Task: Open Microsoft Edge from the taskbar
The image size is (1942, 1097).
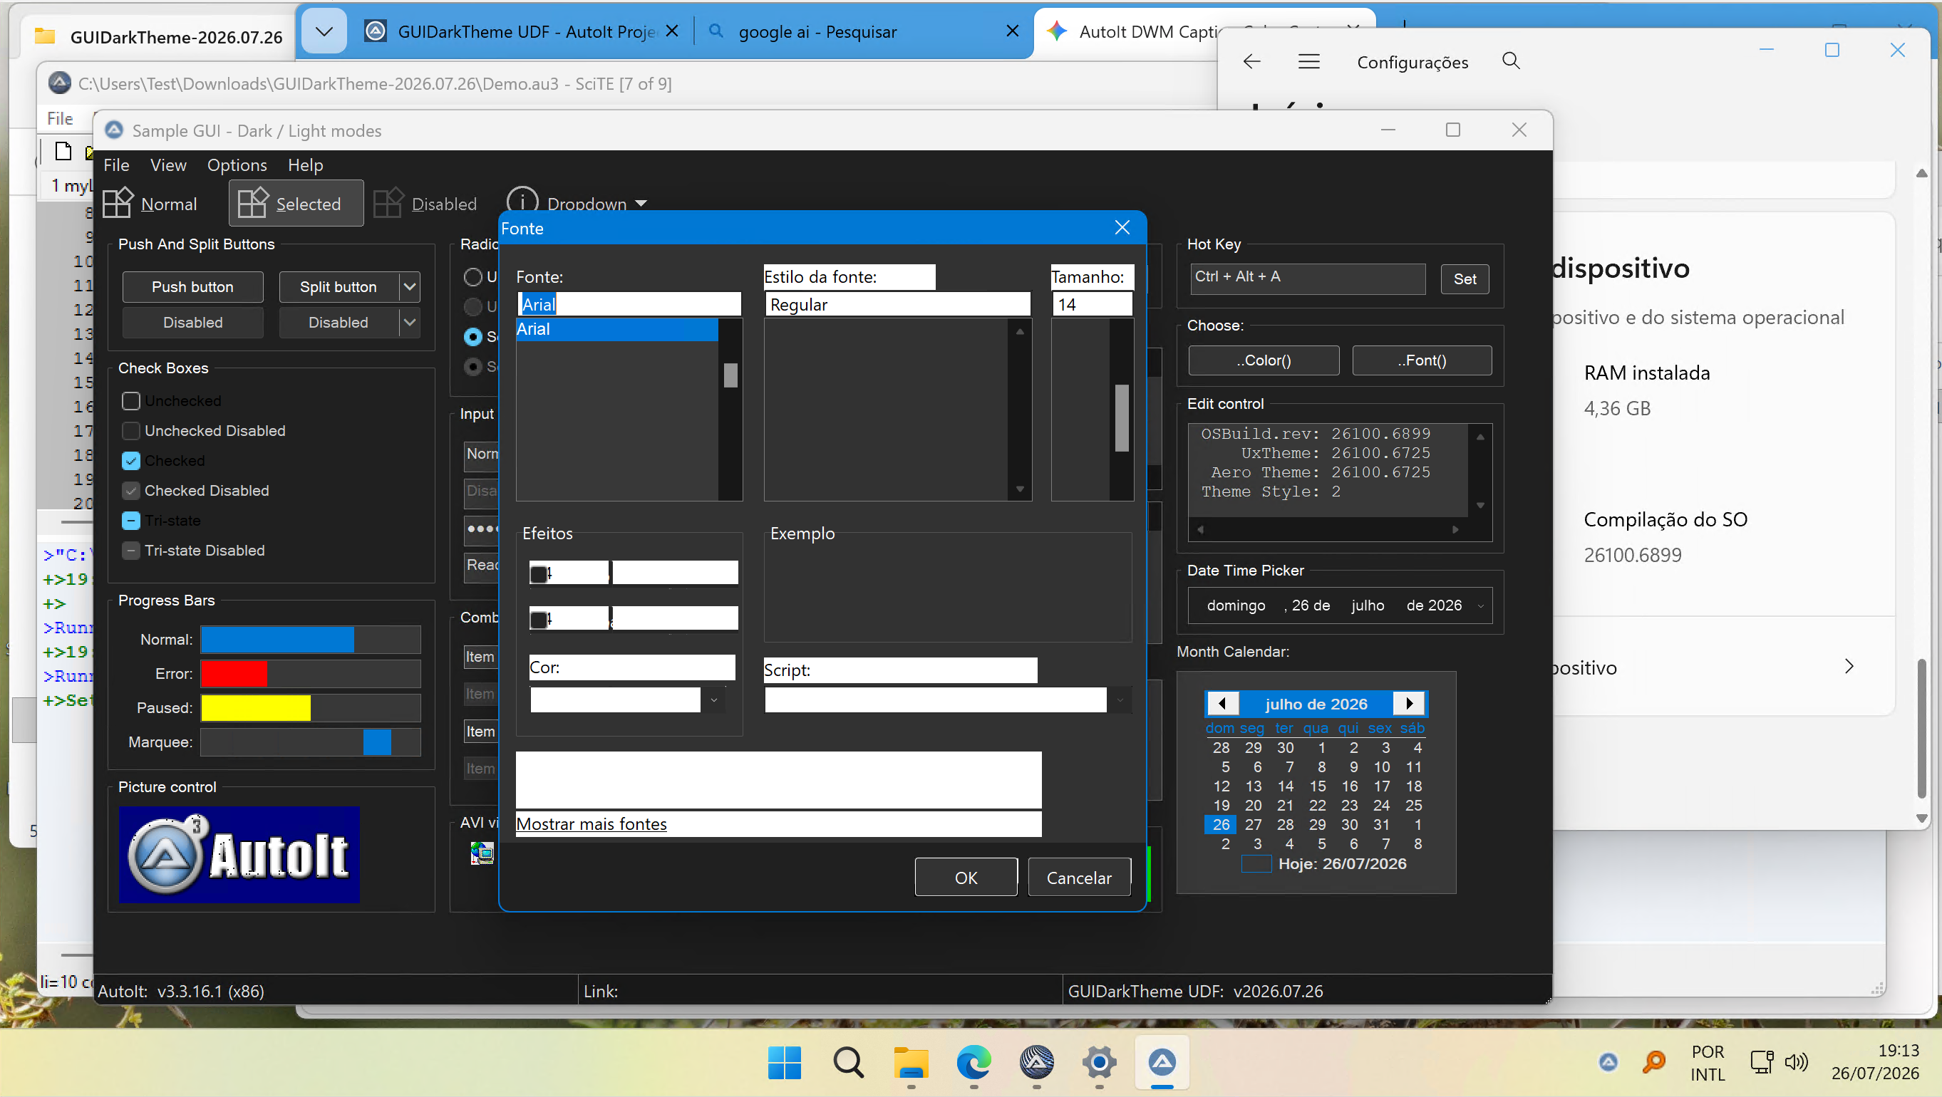Action: 973,1062
